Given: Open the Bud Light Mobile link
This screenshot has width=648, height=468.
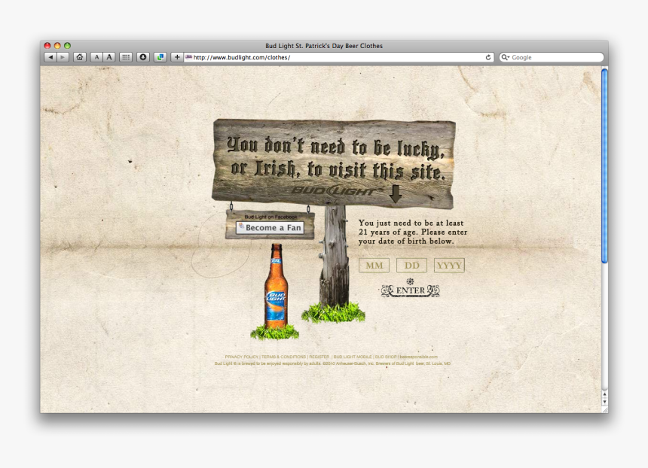Looking at the screenshot, I should pyautogui.click(x=353, y=357).
